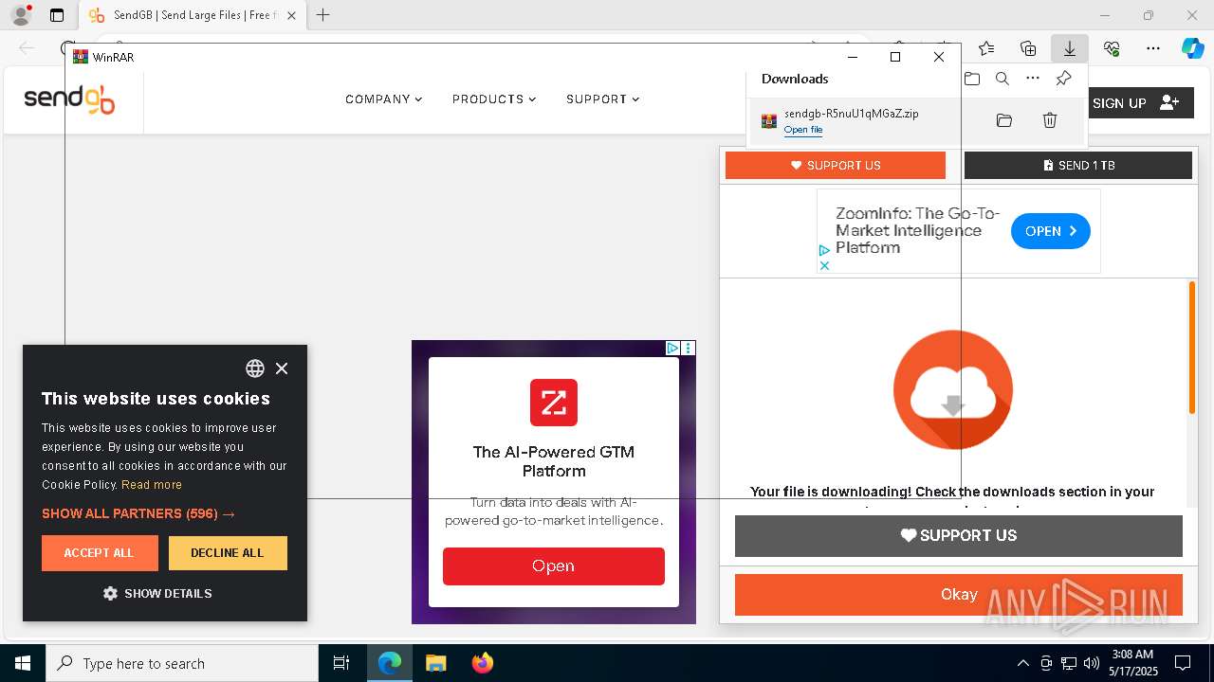Select the SendGB Send Large Files tab
Image resolution: width=1214 pixels, height=682 pixels.
pos(192,15)
